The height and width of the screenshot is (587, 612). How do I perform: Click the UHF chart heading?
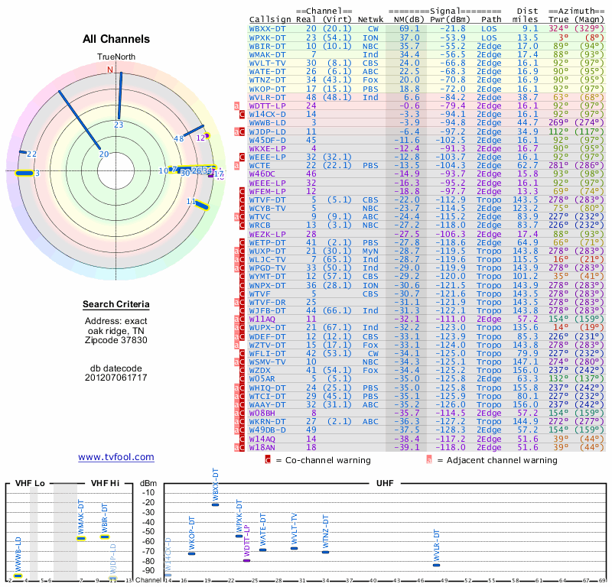(x=385, y=483)
